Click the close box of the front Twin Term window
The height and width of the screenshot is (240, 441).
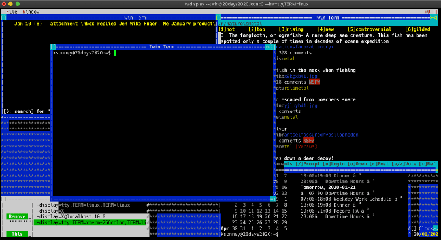click(x=53, y=47)
